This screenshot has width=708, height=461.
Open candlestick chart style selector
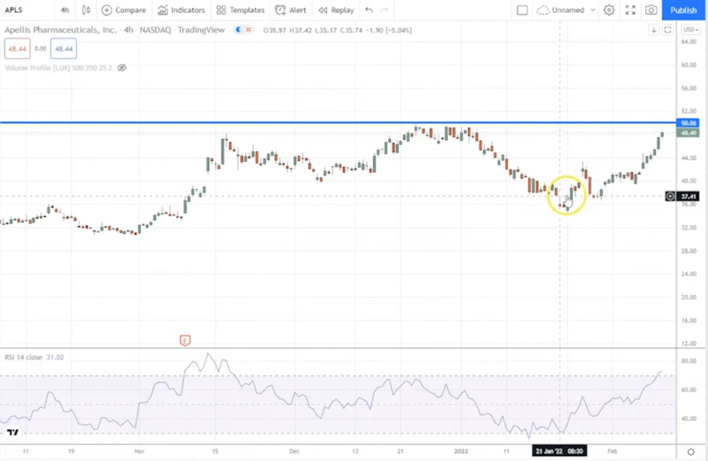(86, 10)
